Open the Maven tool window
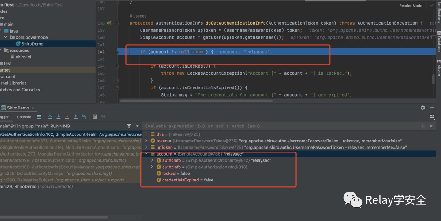The width and height of the screenshot is (441, 221). pos(438,69)
